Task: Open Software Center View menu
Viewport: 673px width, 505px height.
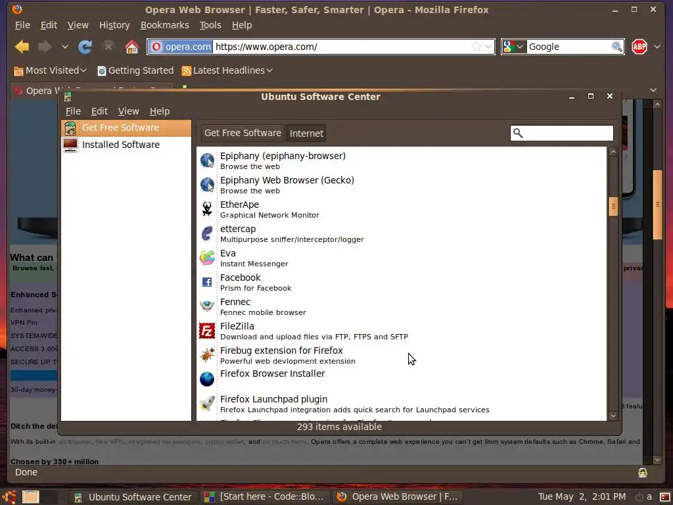Action: pyautogui.click(x=128, y=111)
